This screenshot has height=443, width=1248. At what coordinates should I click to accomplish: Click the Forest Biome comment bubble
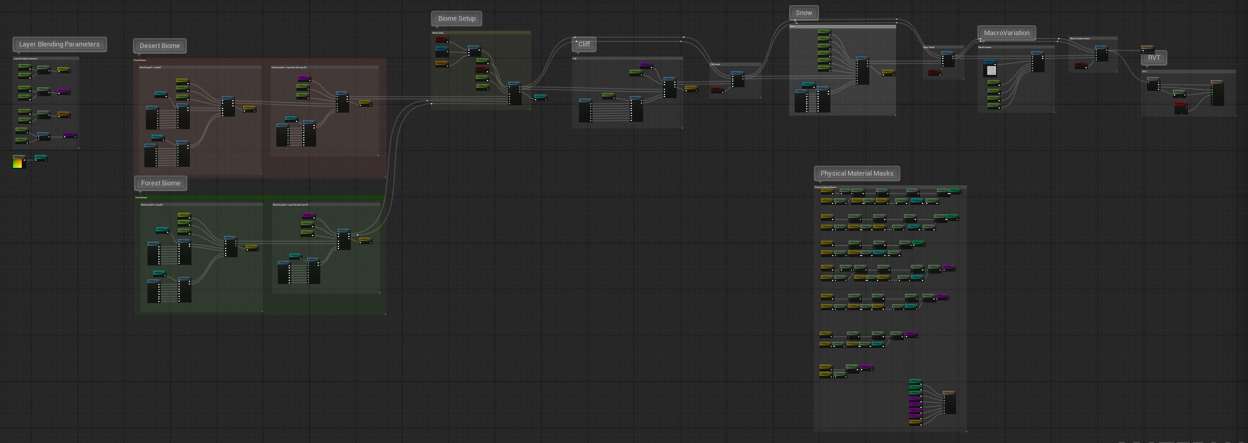pos(160,183)
